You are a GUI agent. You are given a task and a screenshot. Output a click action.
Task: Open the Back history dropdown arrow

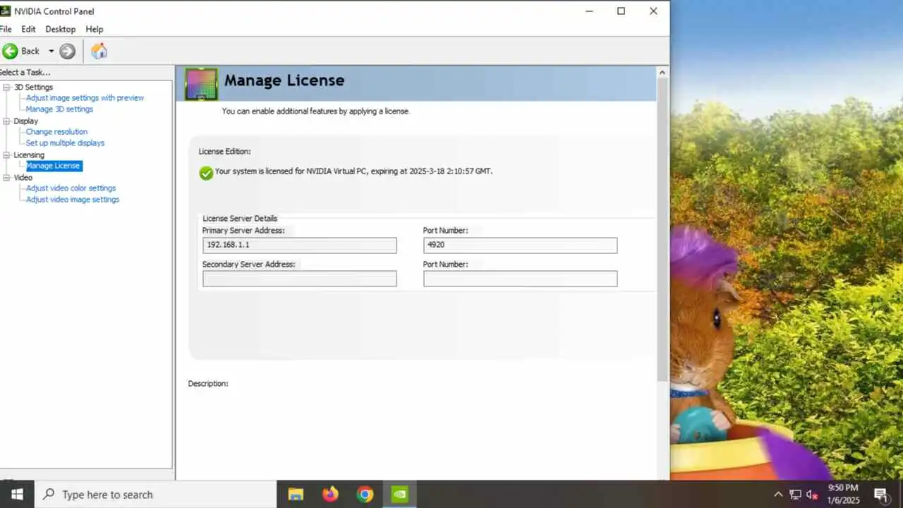click(x=51, y=51)
